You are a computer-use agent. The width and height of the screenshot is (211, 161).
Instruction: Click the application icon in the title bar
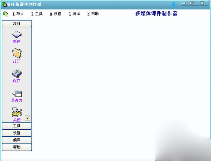[4, 4]
